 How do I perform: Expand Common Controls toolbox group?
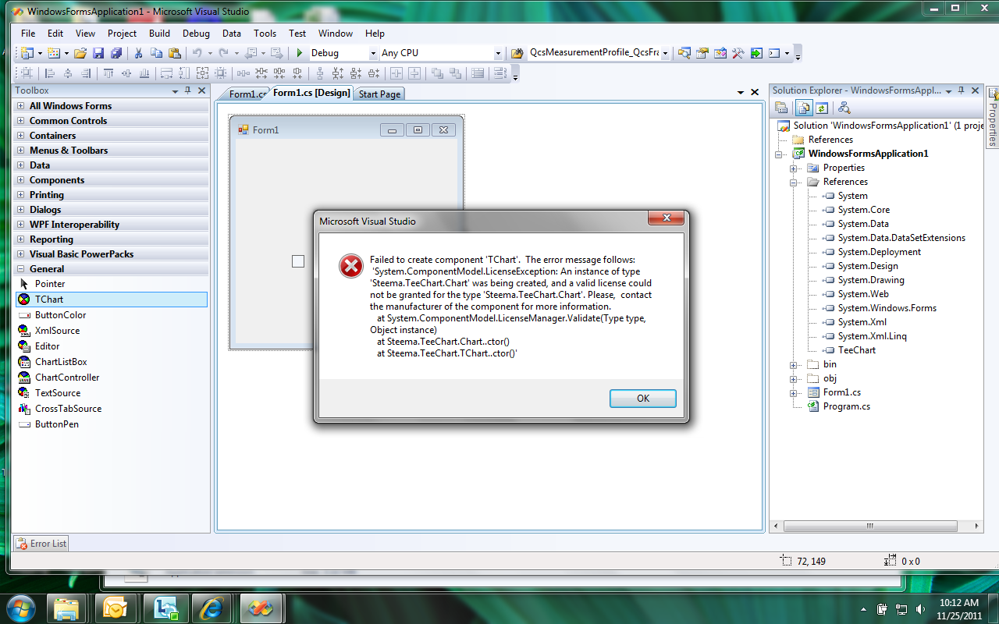(20, 121)
